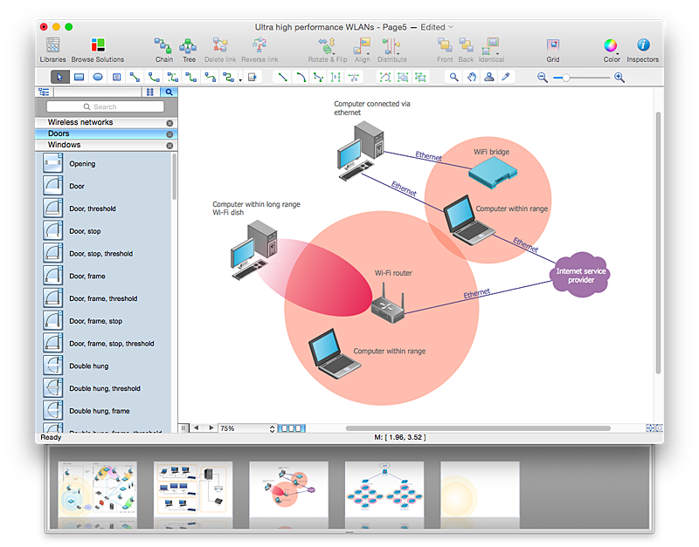Enable search mode in the library panel
Viewport: 699px width, 547px height.
coord(169,92)
